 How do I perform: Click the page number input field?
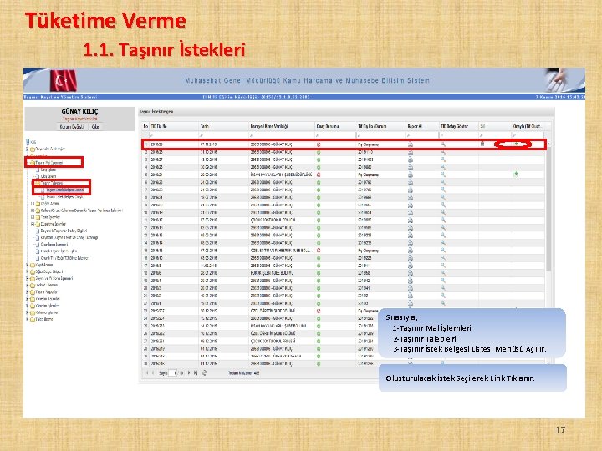pyautogui.click(x=173, y=372)
